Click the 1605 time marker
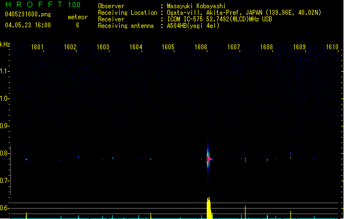Viewport: 344px width, 219px height. tap(168, 47)
